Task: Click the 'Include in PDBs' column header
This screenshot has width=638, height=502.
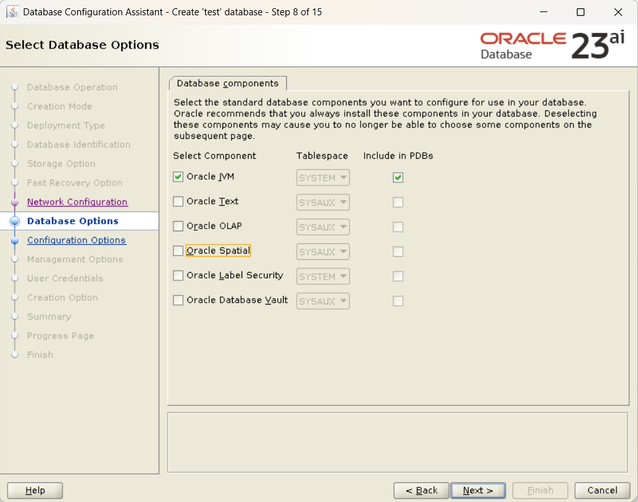Action: [398, 156]
